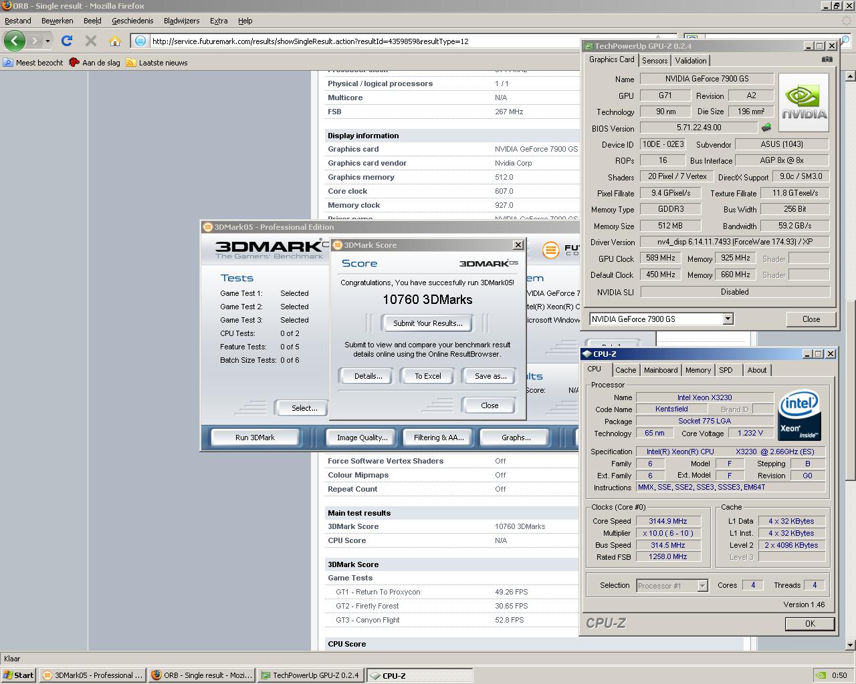Viewport: 856px width, 684px height.
Task: Click the NVIDIA logo in GPU-Z
Action: coord(804,102)
